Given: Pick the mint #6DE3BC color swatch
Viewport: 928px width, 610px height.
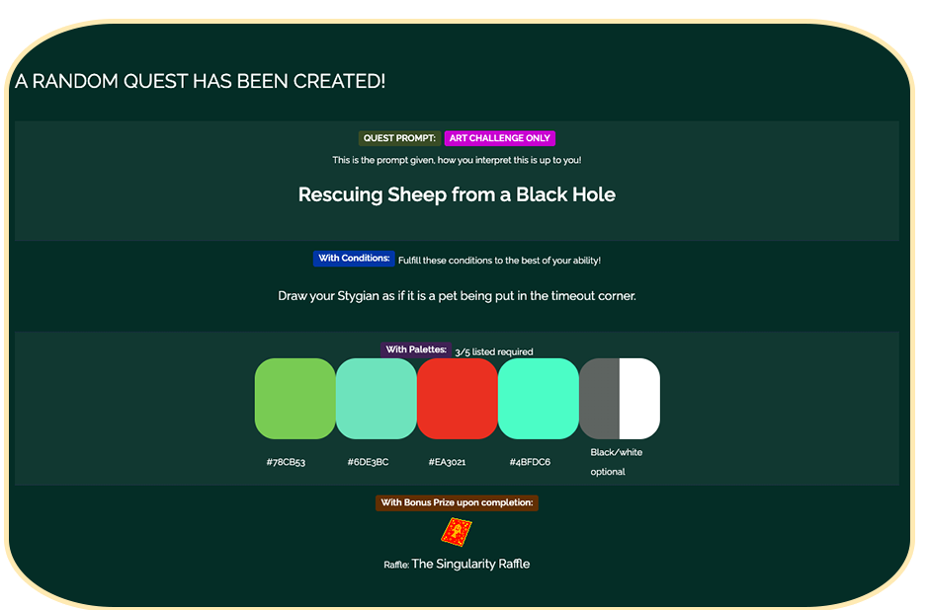Looking at the screenshot, I should click(376, 399).
